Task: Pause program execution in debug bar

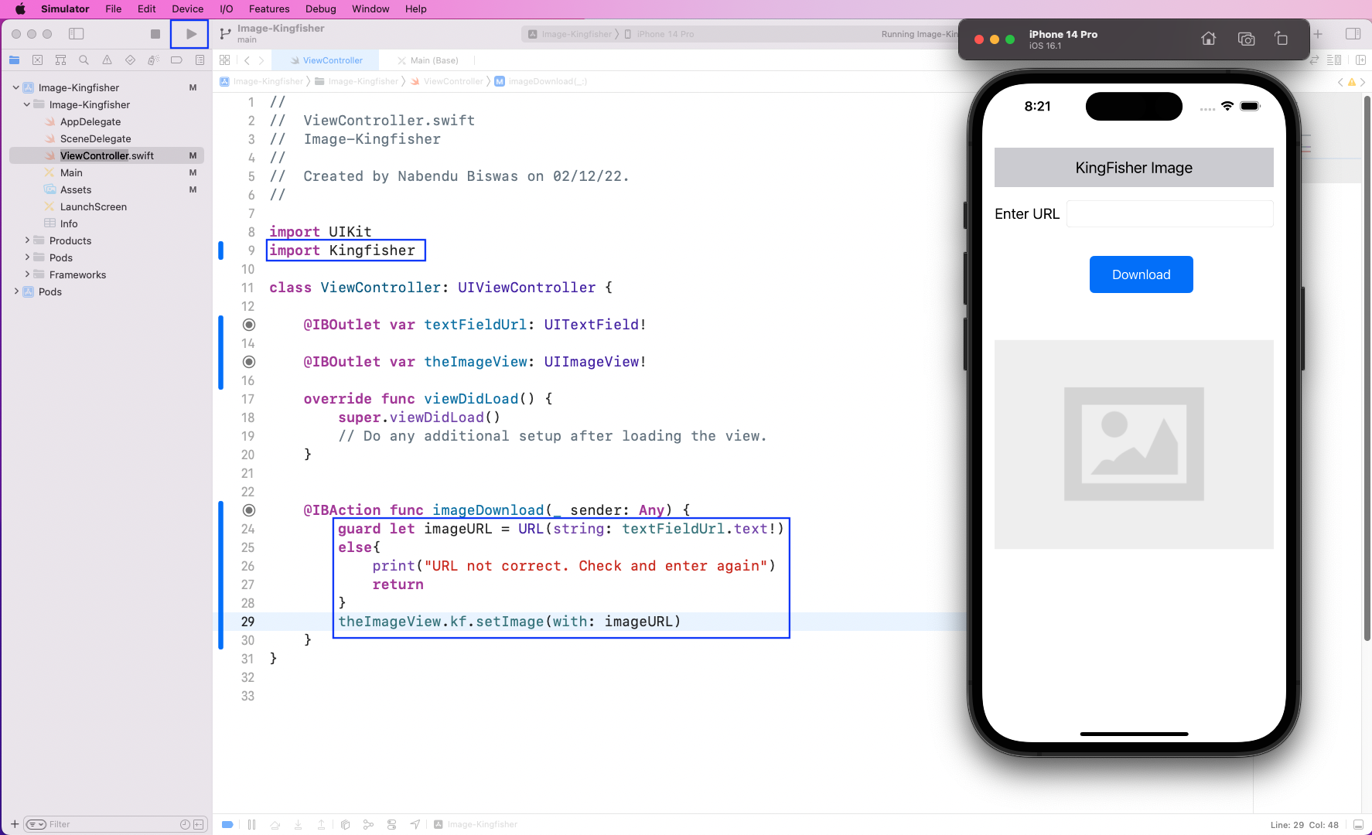Action: tap(251, 825)
